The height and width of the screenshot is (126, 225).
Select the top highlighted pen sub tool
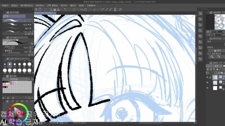[x=17, y=21]
